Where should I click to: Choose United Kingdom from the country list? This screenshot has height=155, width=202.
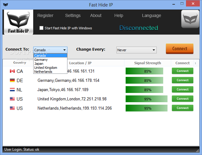[50, 68]
